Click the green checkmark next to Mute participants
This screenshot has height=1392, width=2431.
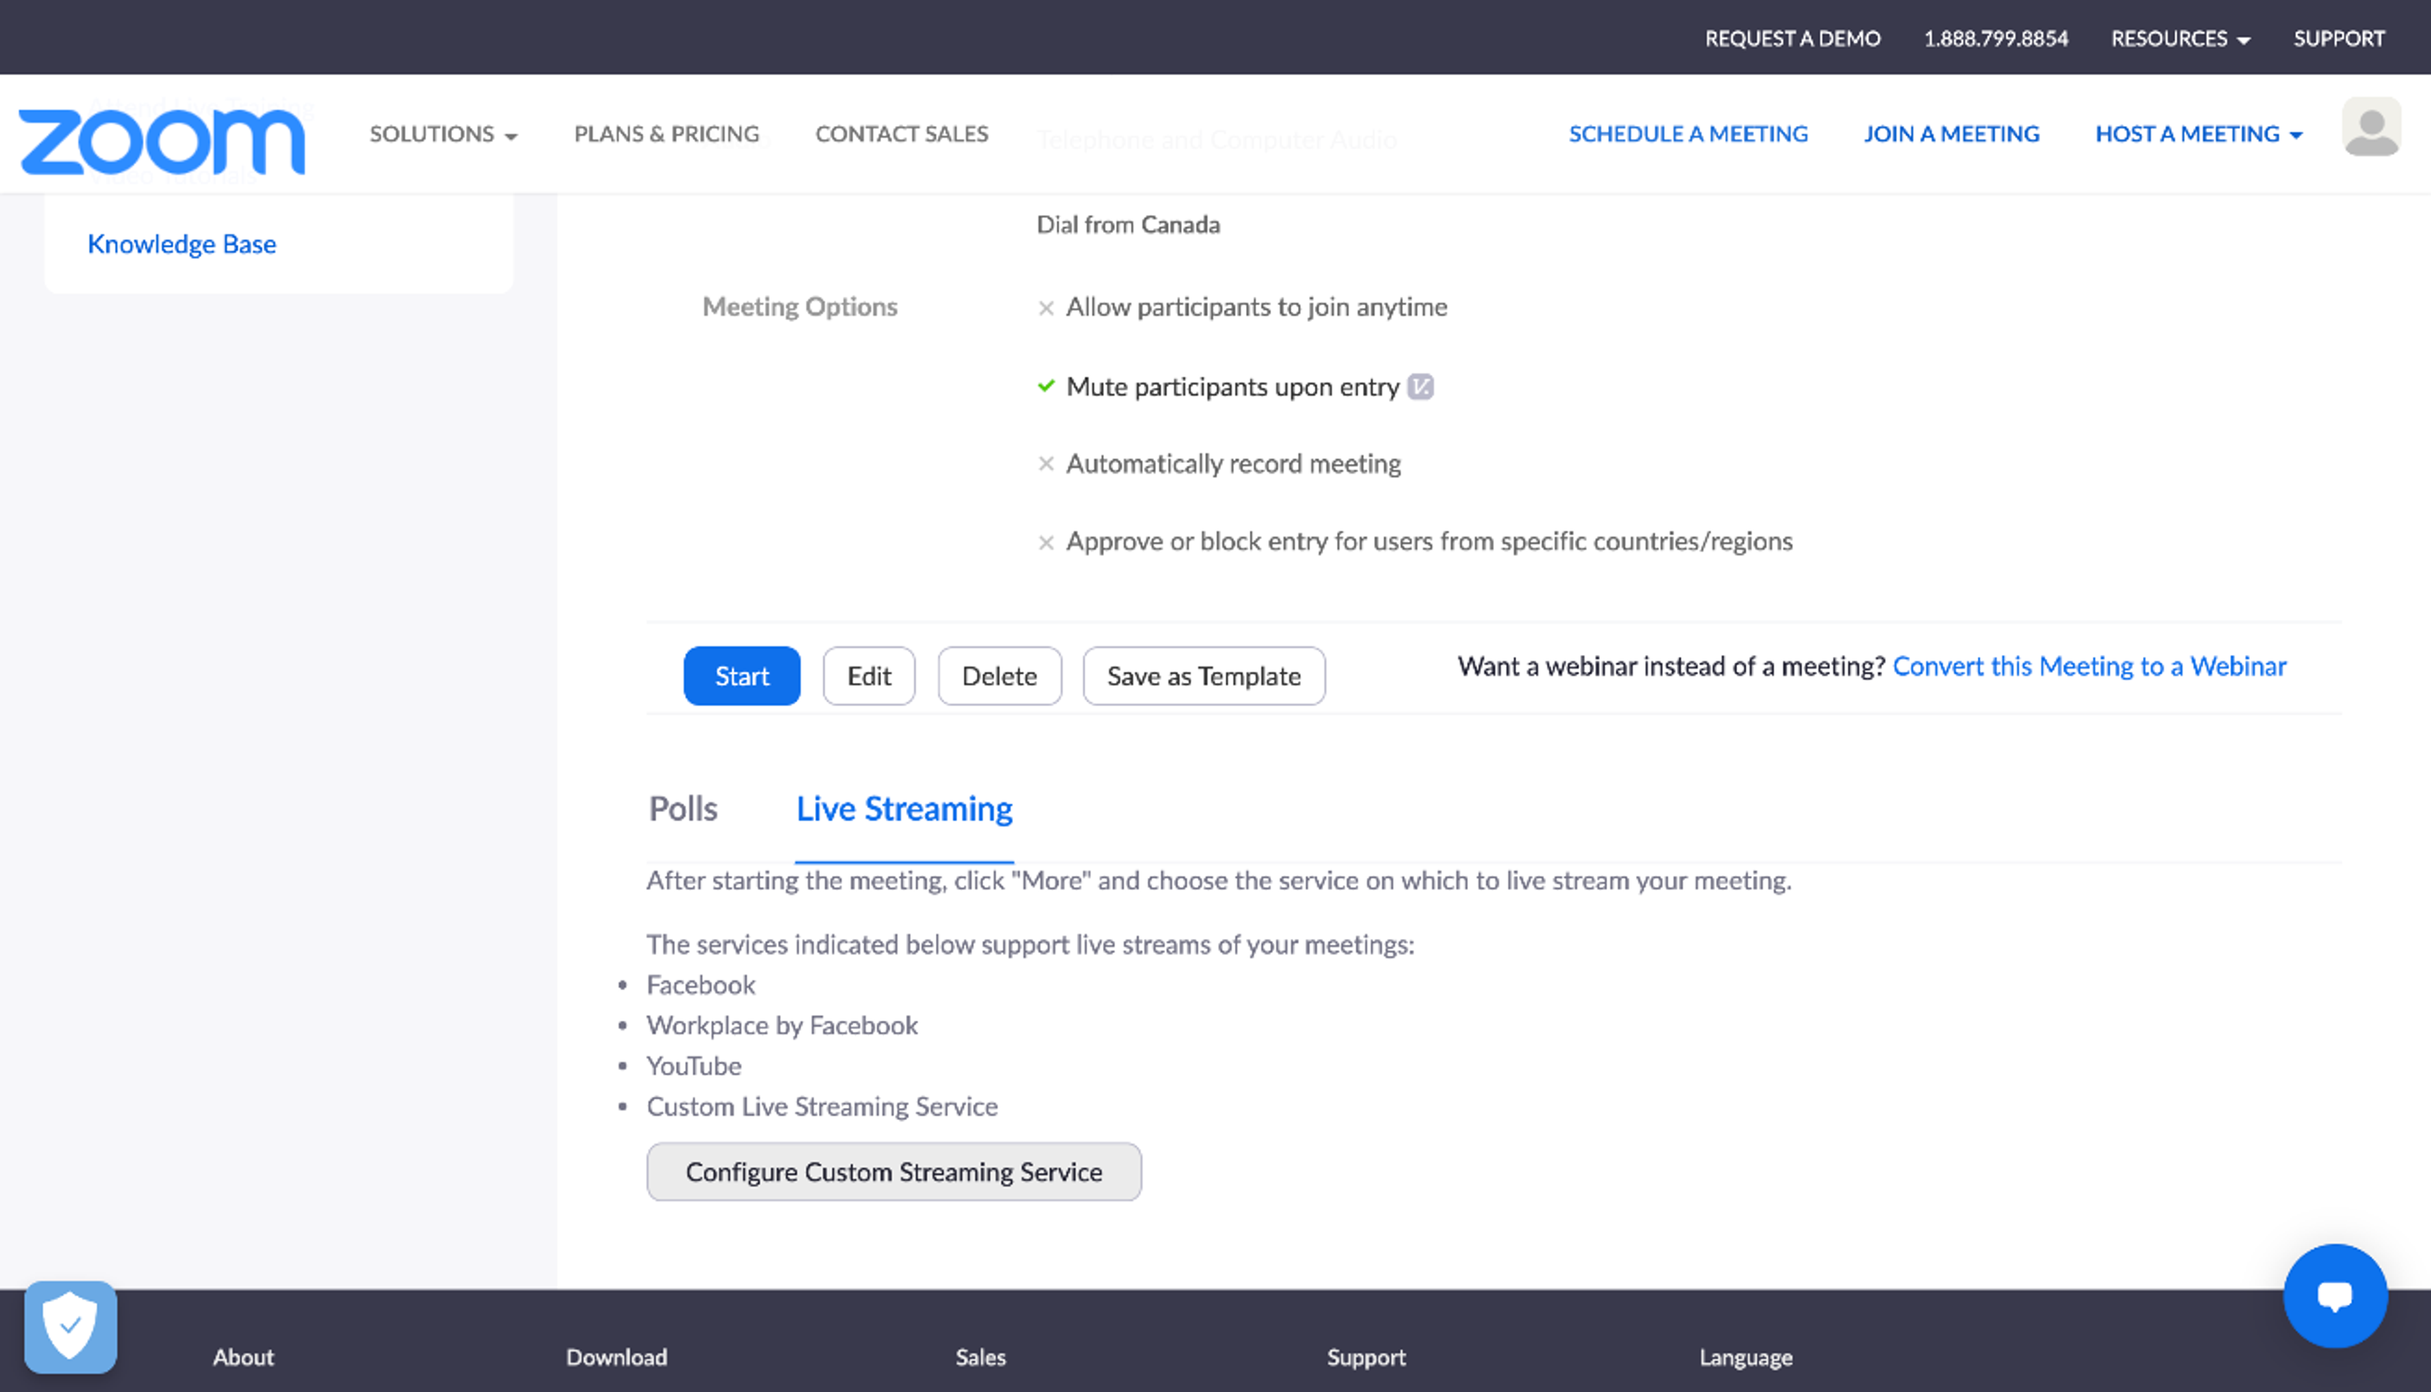point(1046,386)
